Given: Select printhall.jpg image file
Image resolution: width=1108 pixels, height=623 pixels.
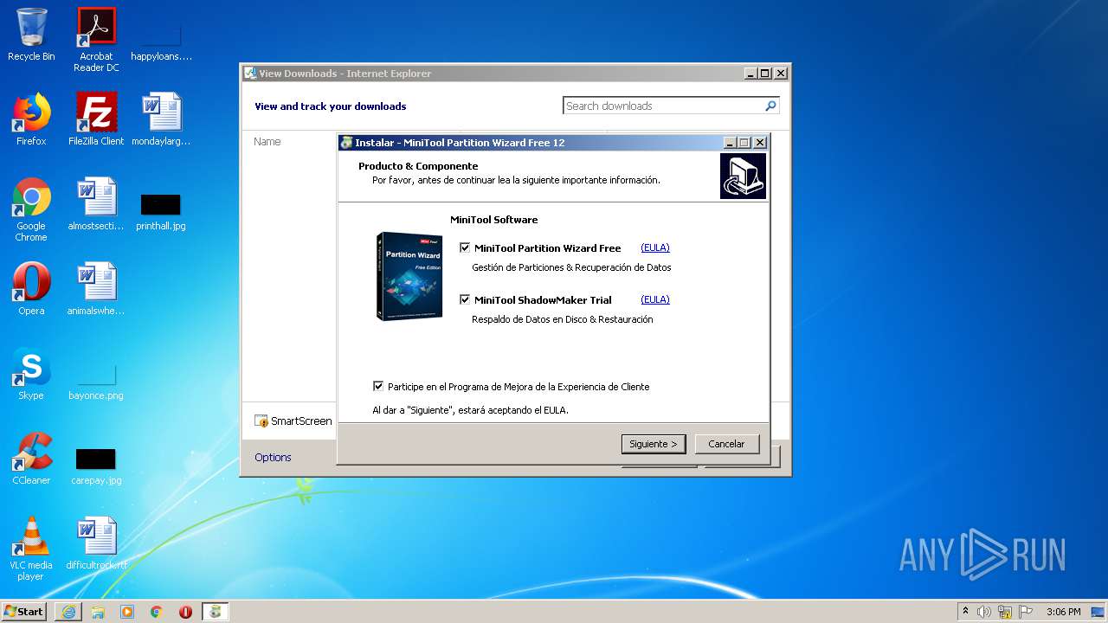Looking at the screenshot, I should pos(161,212).
